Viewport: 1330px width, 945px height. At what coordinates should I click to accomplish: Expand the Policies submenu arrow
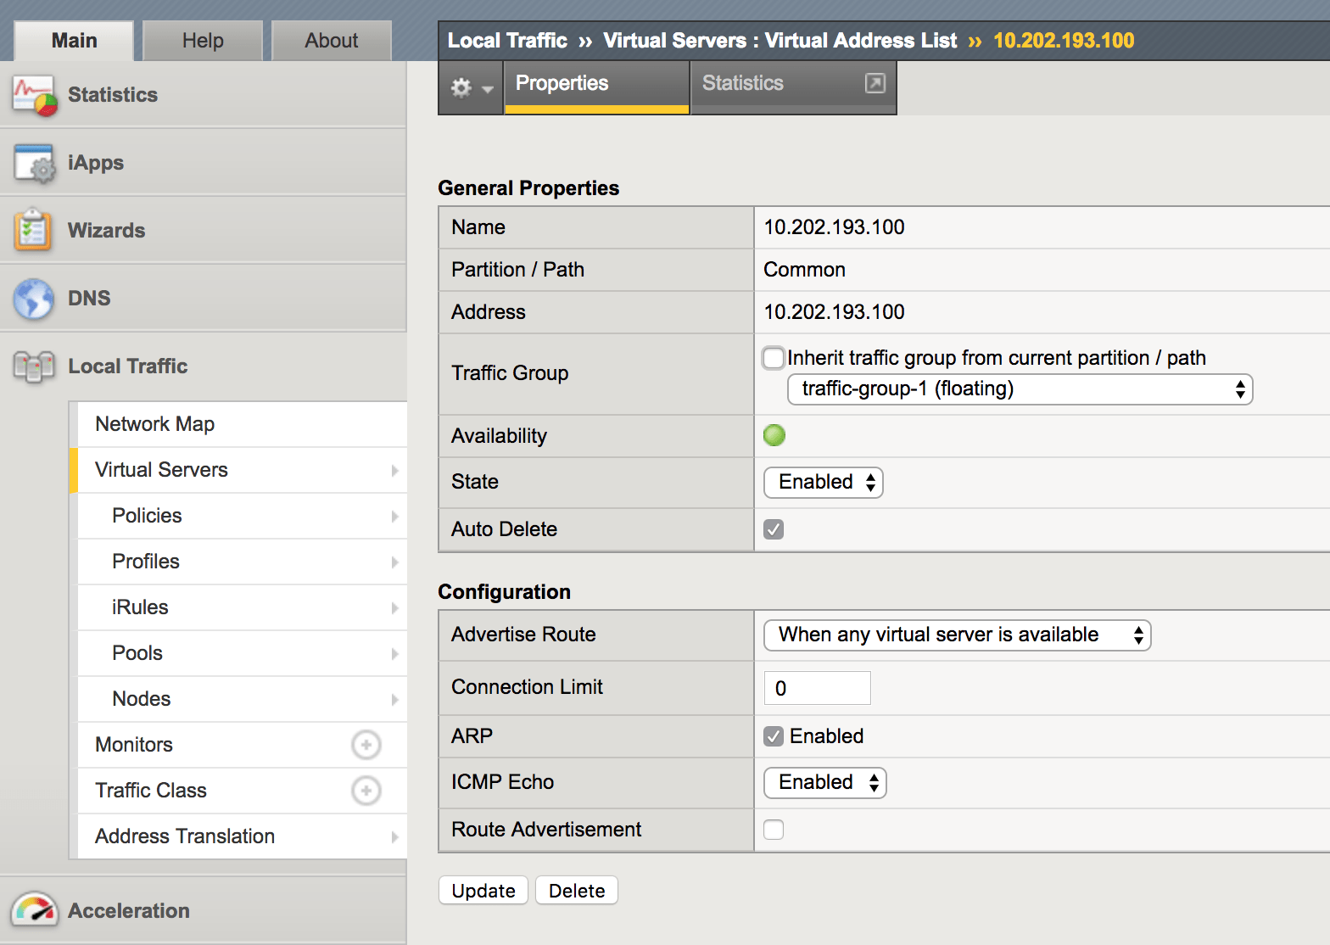pyautogui.click(x=394, y=516)
